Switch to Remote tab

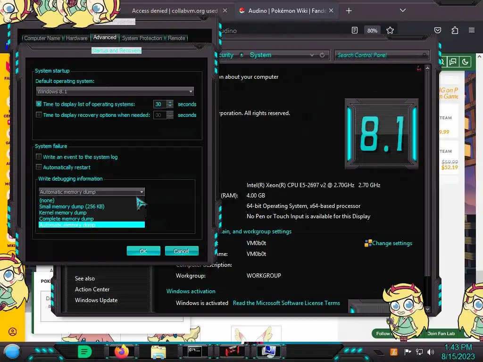(x=176, y=38)
